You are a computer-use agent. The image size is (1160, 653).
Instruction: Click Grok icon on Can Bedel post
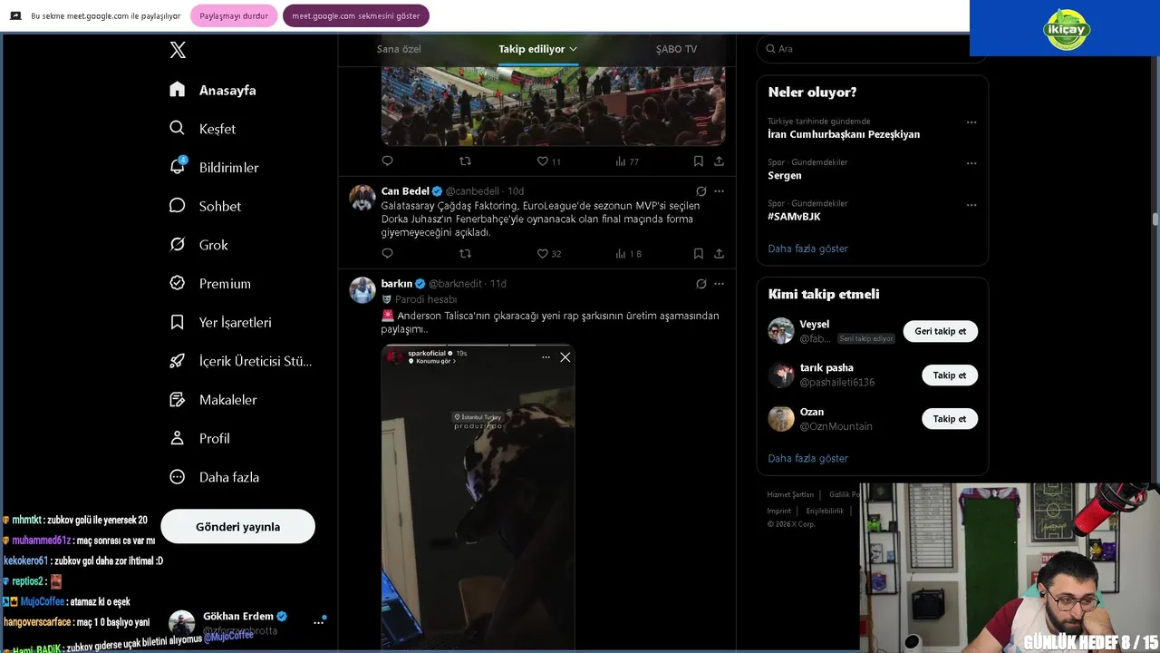click(701, 191)
